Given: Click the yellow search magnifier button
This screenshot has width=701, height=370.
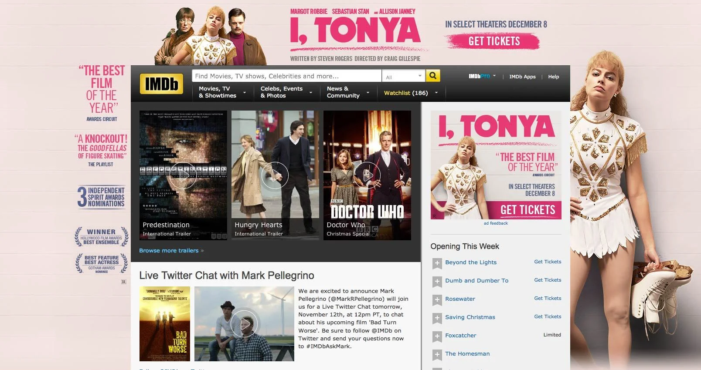Looking at the screenshot, I should (x=433, y=76).
